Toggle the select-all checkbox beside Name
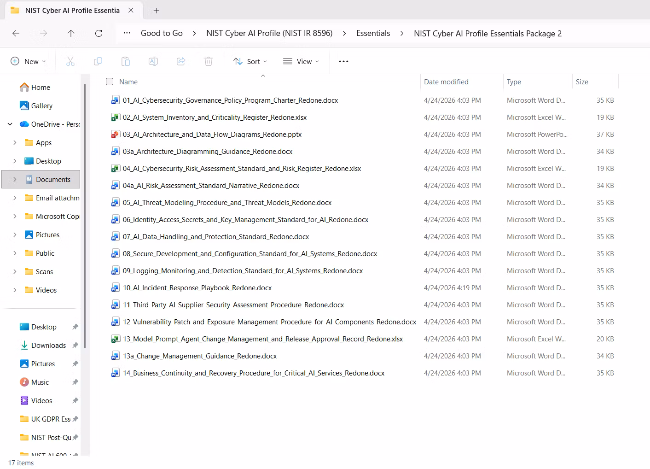Screen dimensions: 650x469 click(110, 82)
